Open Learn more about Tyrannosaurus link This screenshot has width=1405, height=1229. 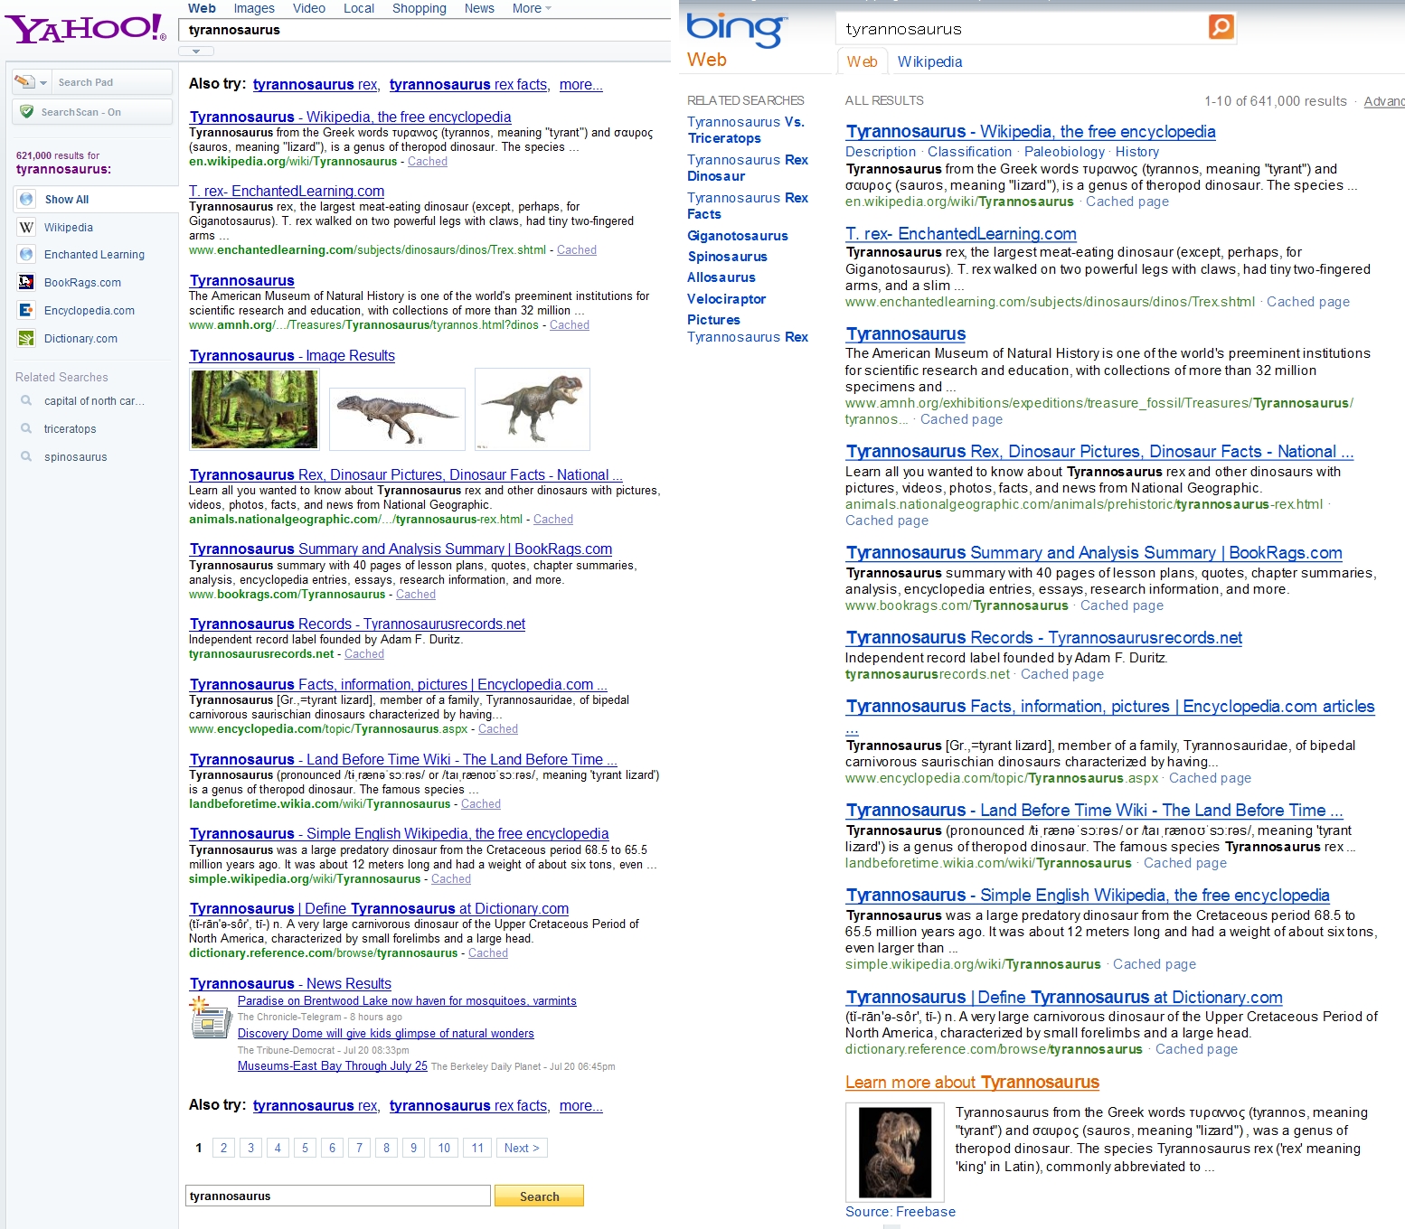972,1083
